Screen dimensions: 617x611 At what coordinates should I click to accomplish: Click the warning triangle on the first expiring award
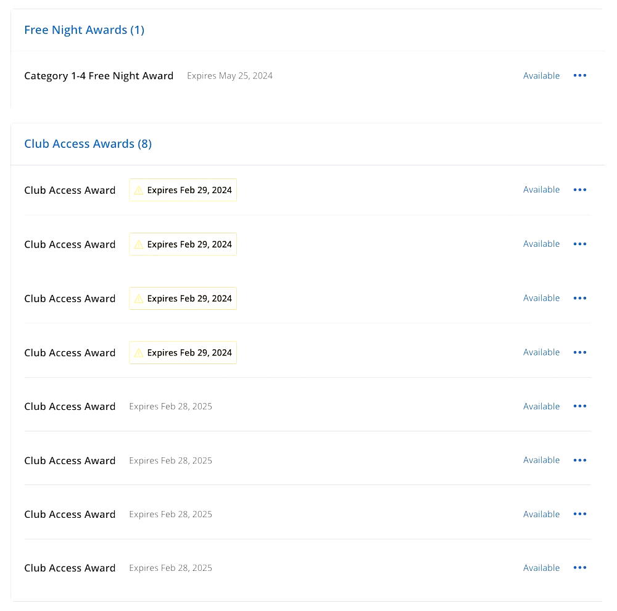(x=139, y=189)
